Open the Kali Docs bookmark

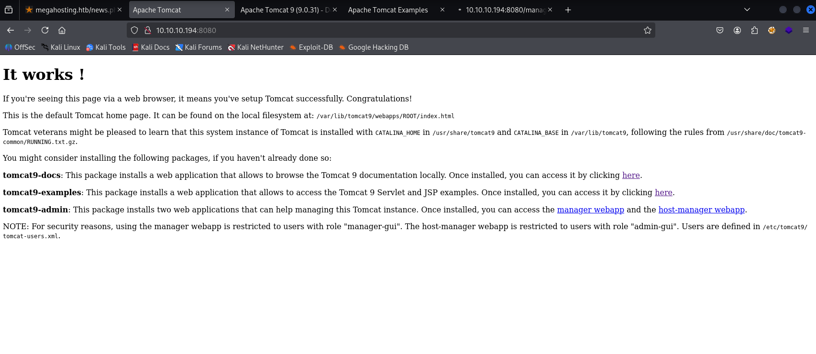(151, 47)
